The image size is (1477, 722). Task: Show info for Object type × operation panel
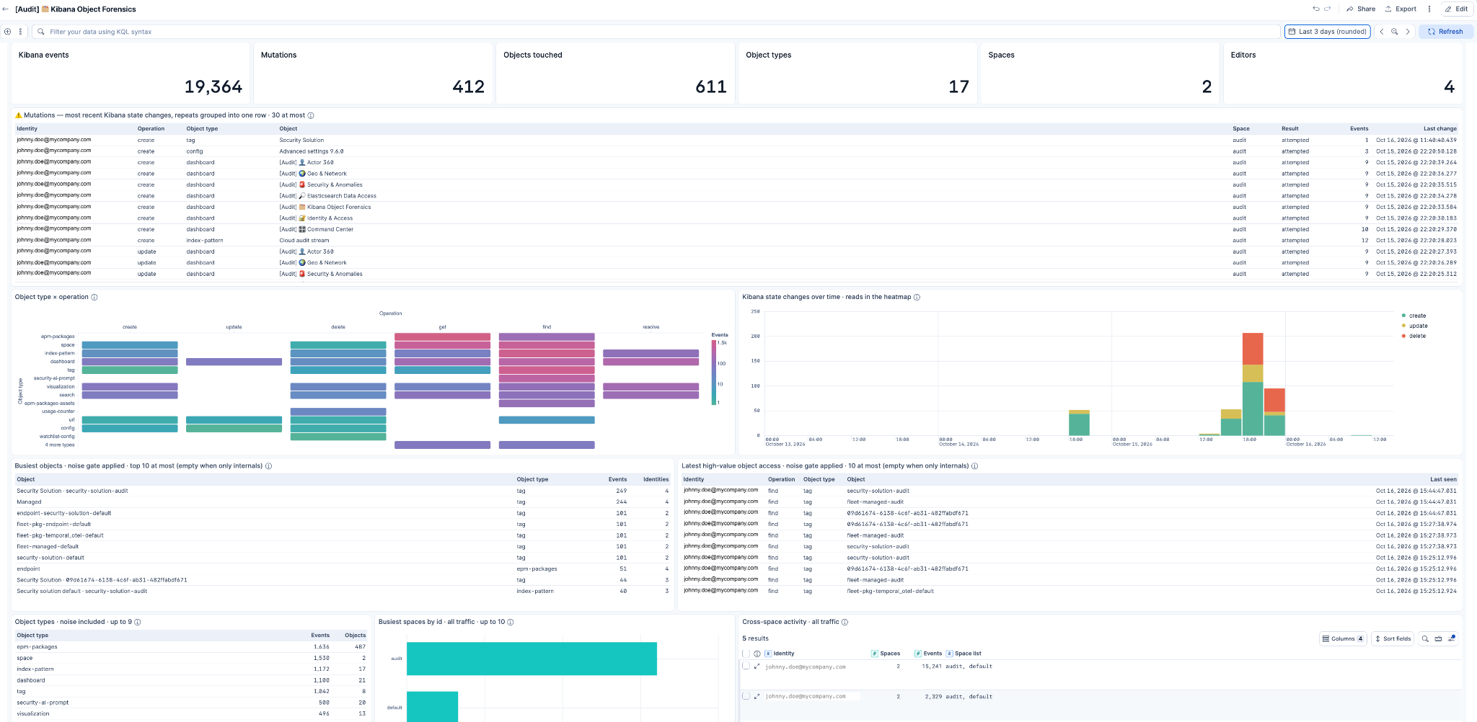[94, 297]
